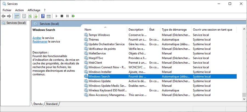The width and height of the screenshot is (247, 112).
Task: Select the Windows Search service name
Action: point(99,76)
